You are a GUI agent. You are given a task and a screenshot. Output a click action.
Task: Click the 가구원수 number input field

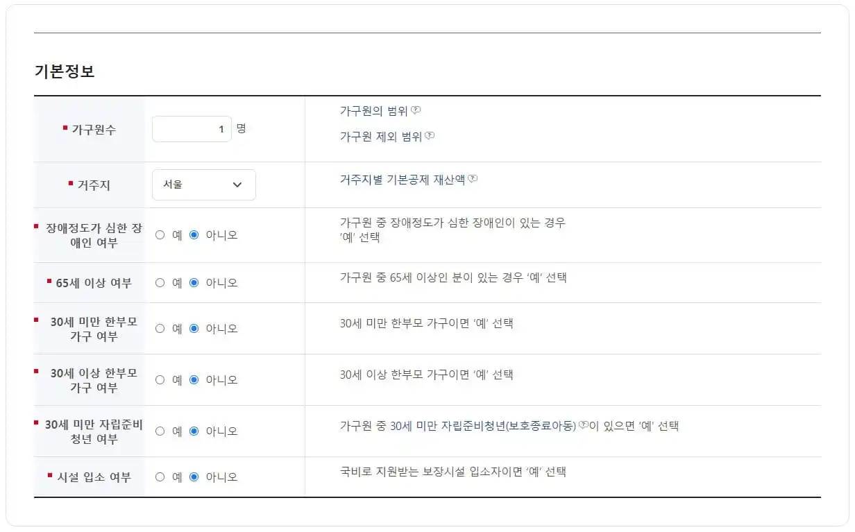[x=192, y=129]
